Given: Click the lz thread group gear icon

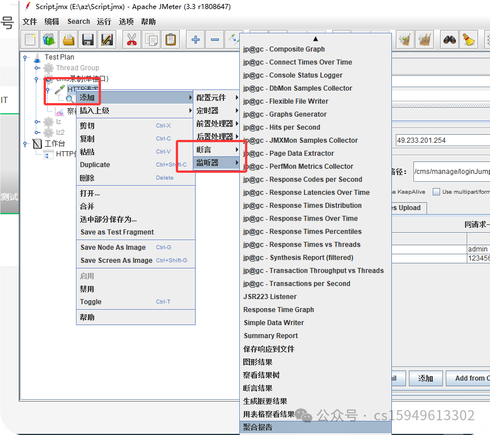Looking at the screenshot, I should coord(48,122).
